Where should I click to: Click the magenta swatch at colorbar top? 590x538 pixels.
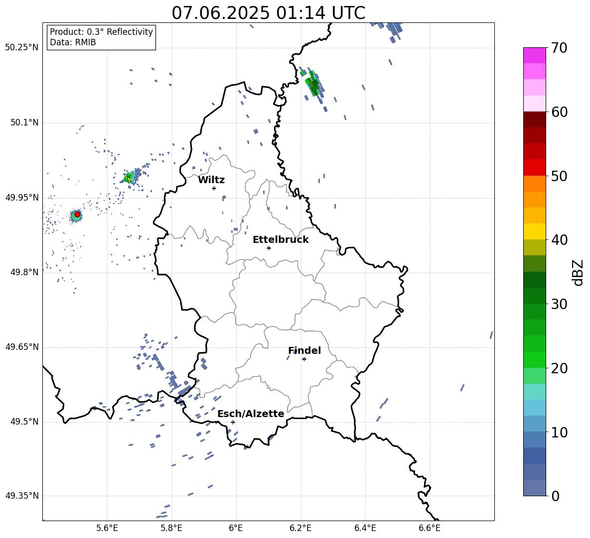tap(535, 55)
